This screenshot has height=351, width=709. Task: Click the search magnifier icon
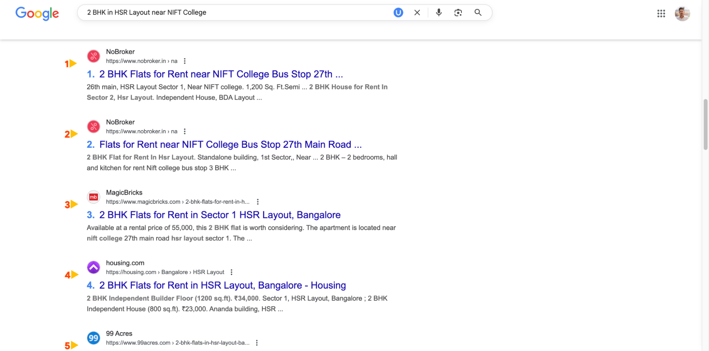coord(478,12)
